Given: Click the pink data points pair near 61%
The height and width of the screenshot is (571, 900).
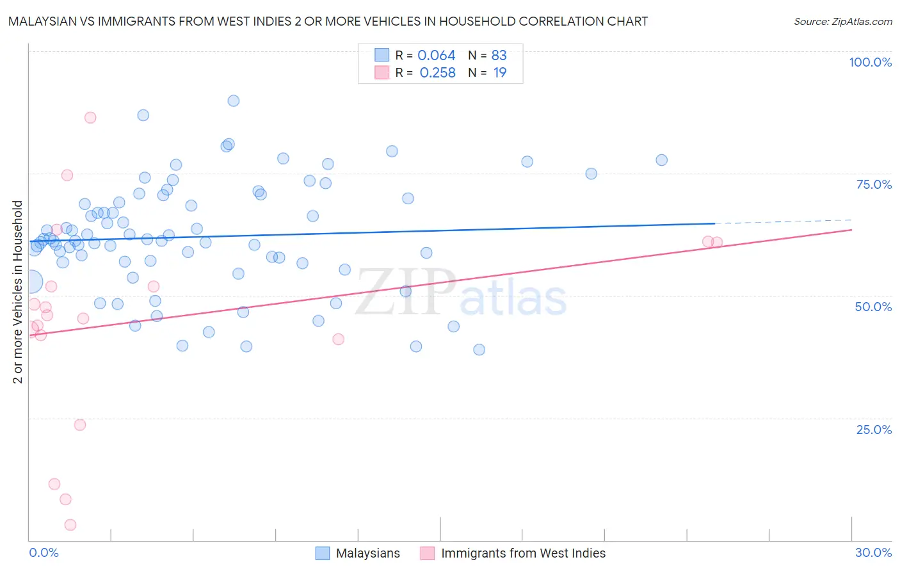Looking at the screenshot, I should point(712,242).
